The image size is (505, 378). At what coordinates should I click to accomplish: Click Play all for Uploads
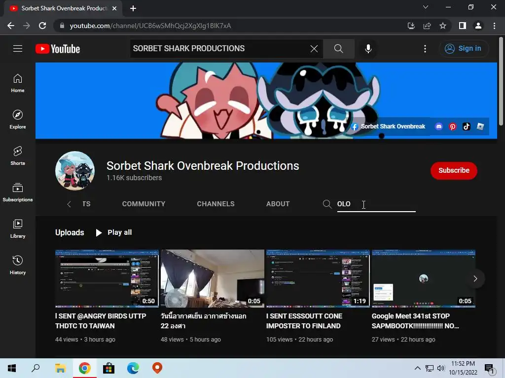click(x=114, y=232)
